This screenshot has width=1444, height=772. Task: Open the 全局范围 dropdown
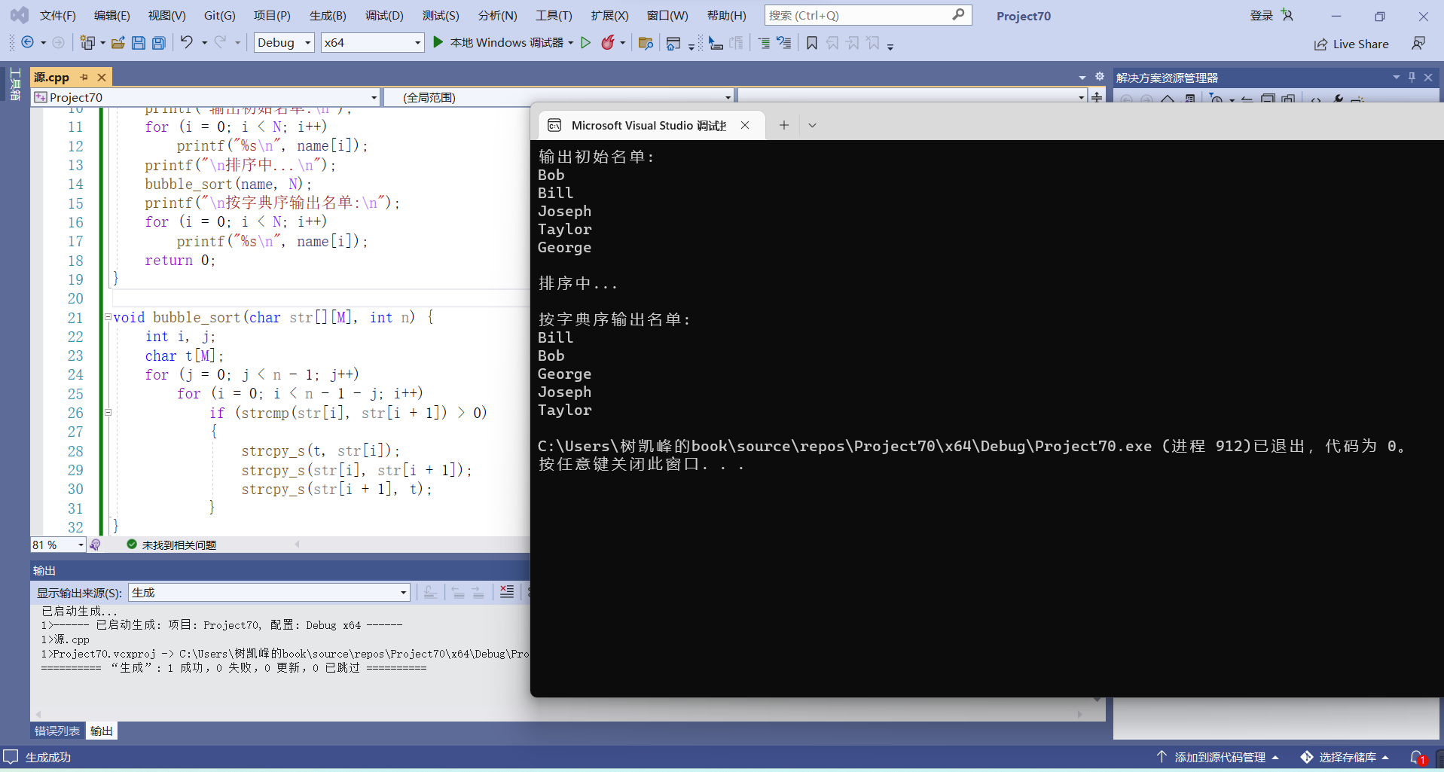[558, 97]
